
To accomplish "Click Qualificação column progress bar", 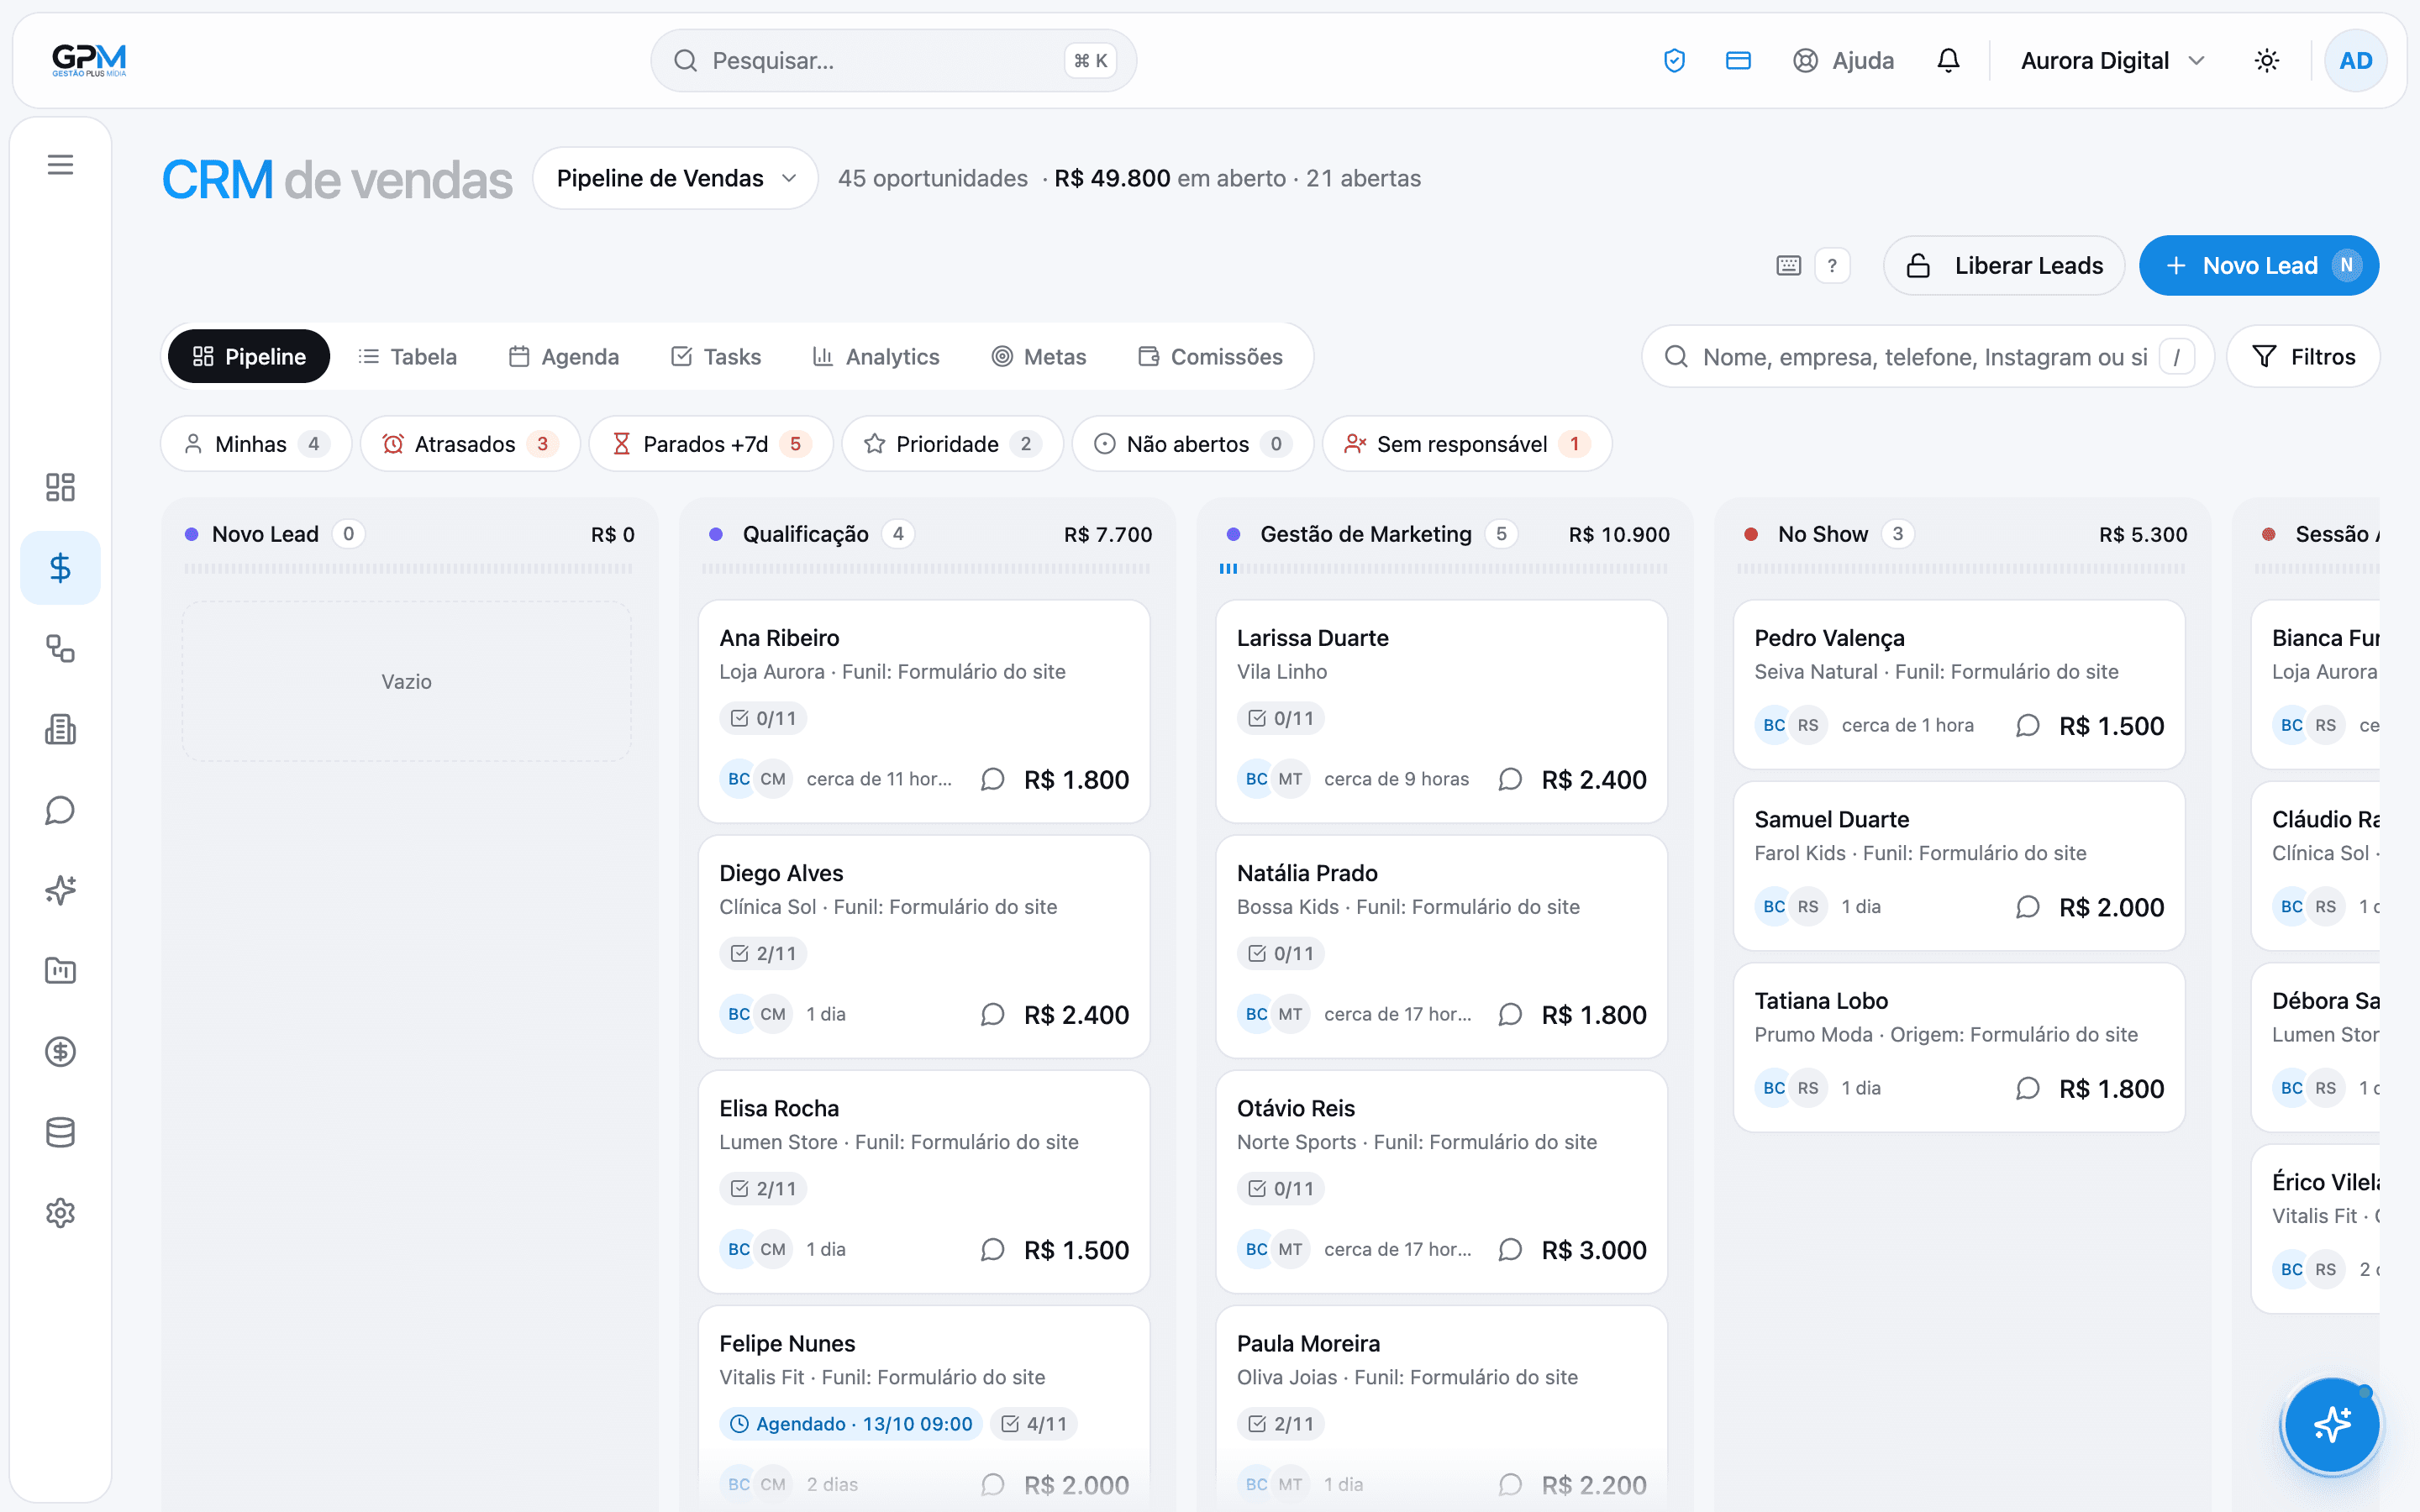I will (x=925, y=569).
